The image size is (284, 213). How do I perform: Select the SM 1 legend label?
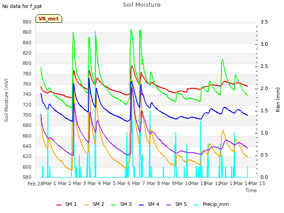[71, 204]
